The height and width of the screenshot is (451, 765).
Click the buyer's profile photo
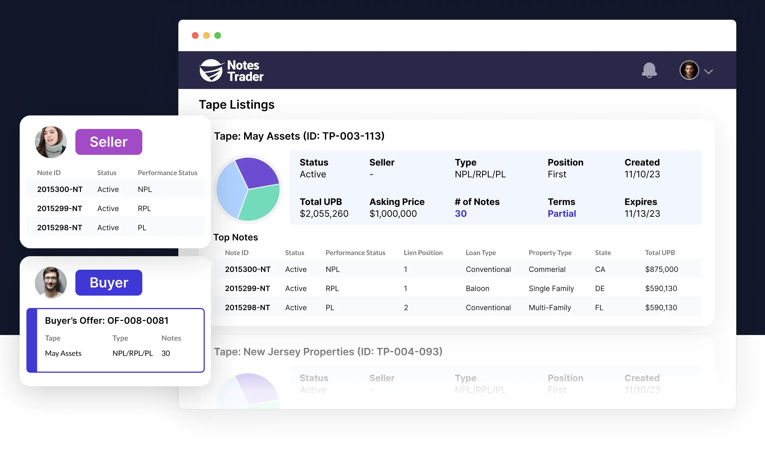[x=51, y=283]
